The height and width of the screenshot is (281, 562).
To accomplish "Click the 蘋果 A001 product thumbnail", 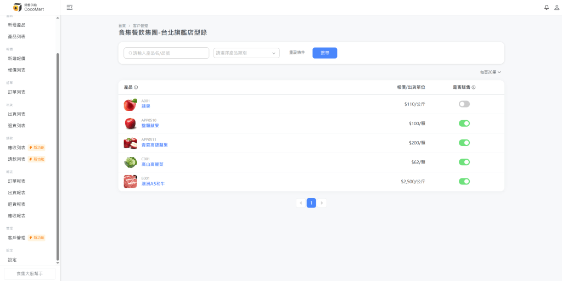I will 131,104.
